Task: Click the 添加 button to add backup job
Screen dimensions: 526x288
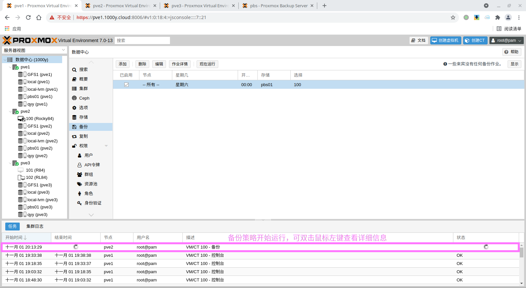Action: (x=123, y=64)
